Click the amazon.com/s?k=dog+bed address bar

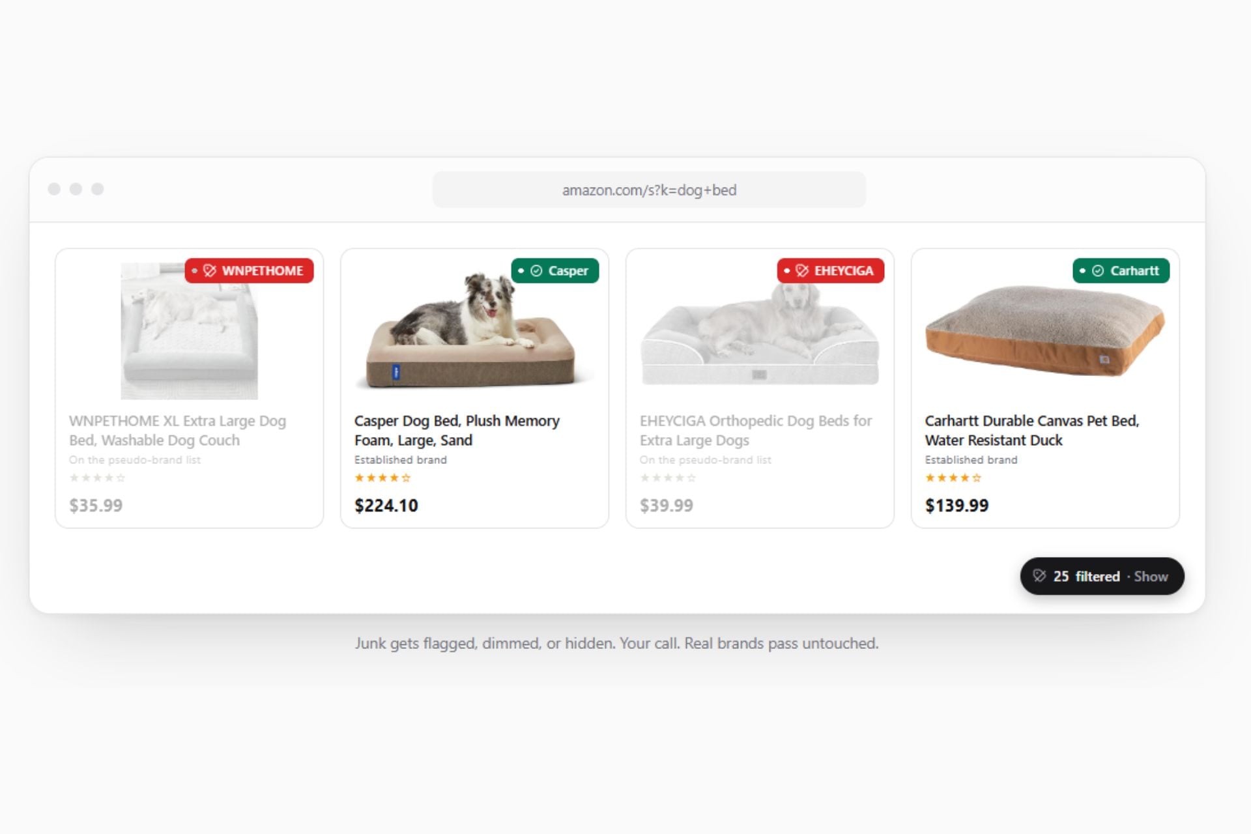click(649, 190)
